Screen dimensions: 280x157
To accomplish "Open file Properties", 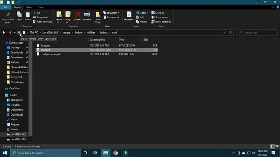I will pos(129,17).
